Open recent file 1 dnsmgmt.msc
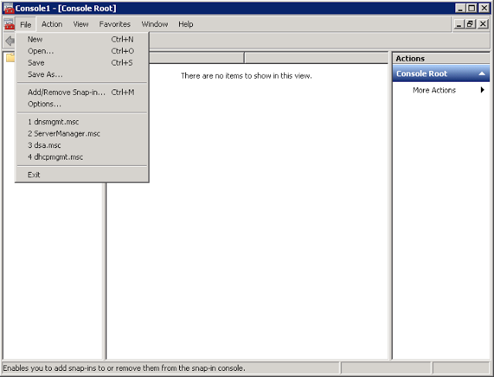The width and height of the screenshot is (494, 377). click(82, 122)
